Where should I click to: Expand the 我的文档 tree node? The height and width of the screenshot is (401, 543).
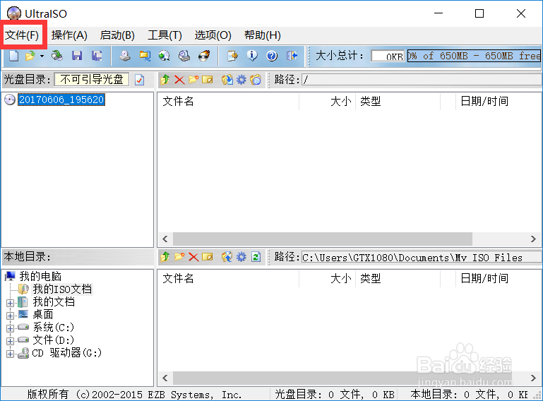point(11,303)
